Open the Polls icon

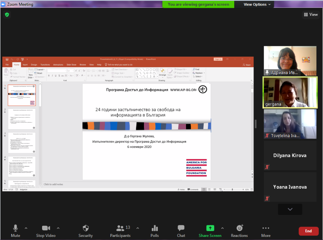155,231
